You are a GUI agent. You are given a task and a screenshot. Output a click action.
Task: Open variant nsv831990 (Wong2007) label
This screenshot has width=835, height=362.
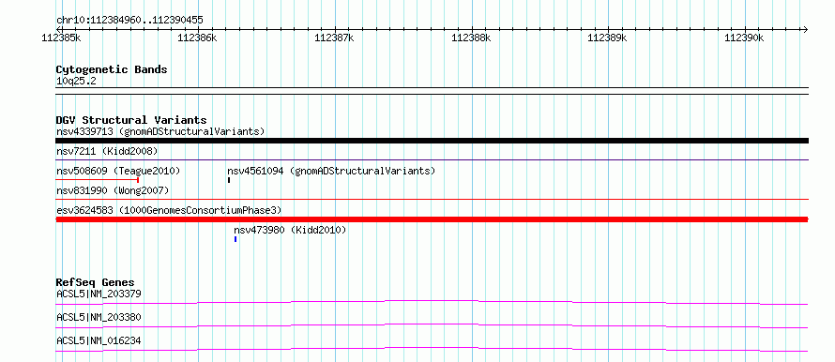(x=113, y=190)
